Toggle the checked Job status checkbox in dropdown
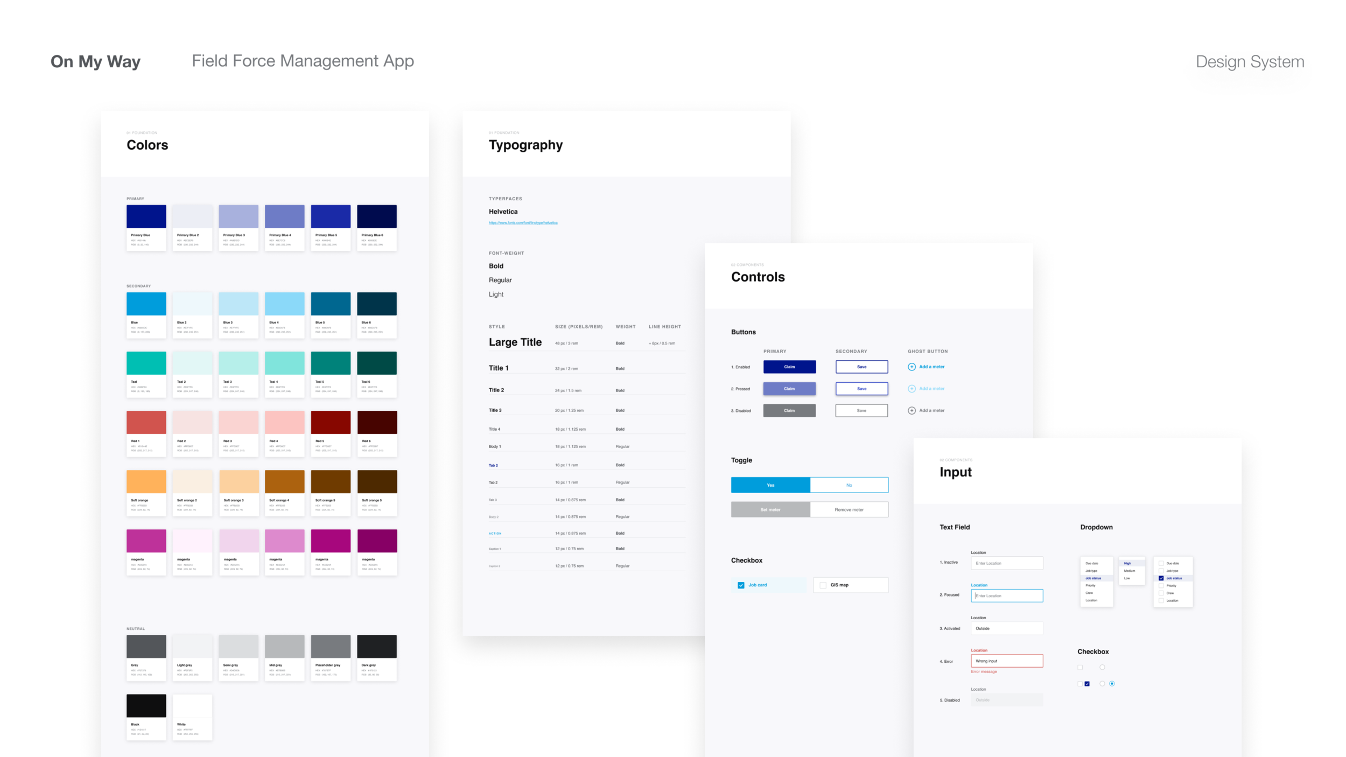This screenshot has height=757, width=1346. coord(1161,578)
